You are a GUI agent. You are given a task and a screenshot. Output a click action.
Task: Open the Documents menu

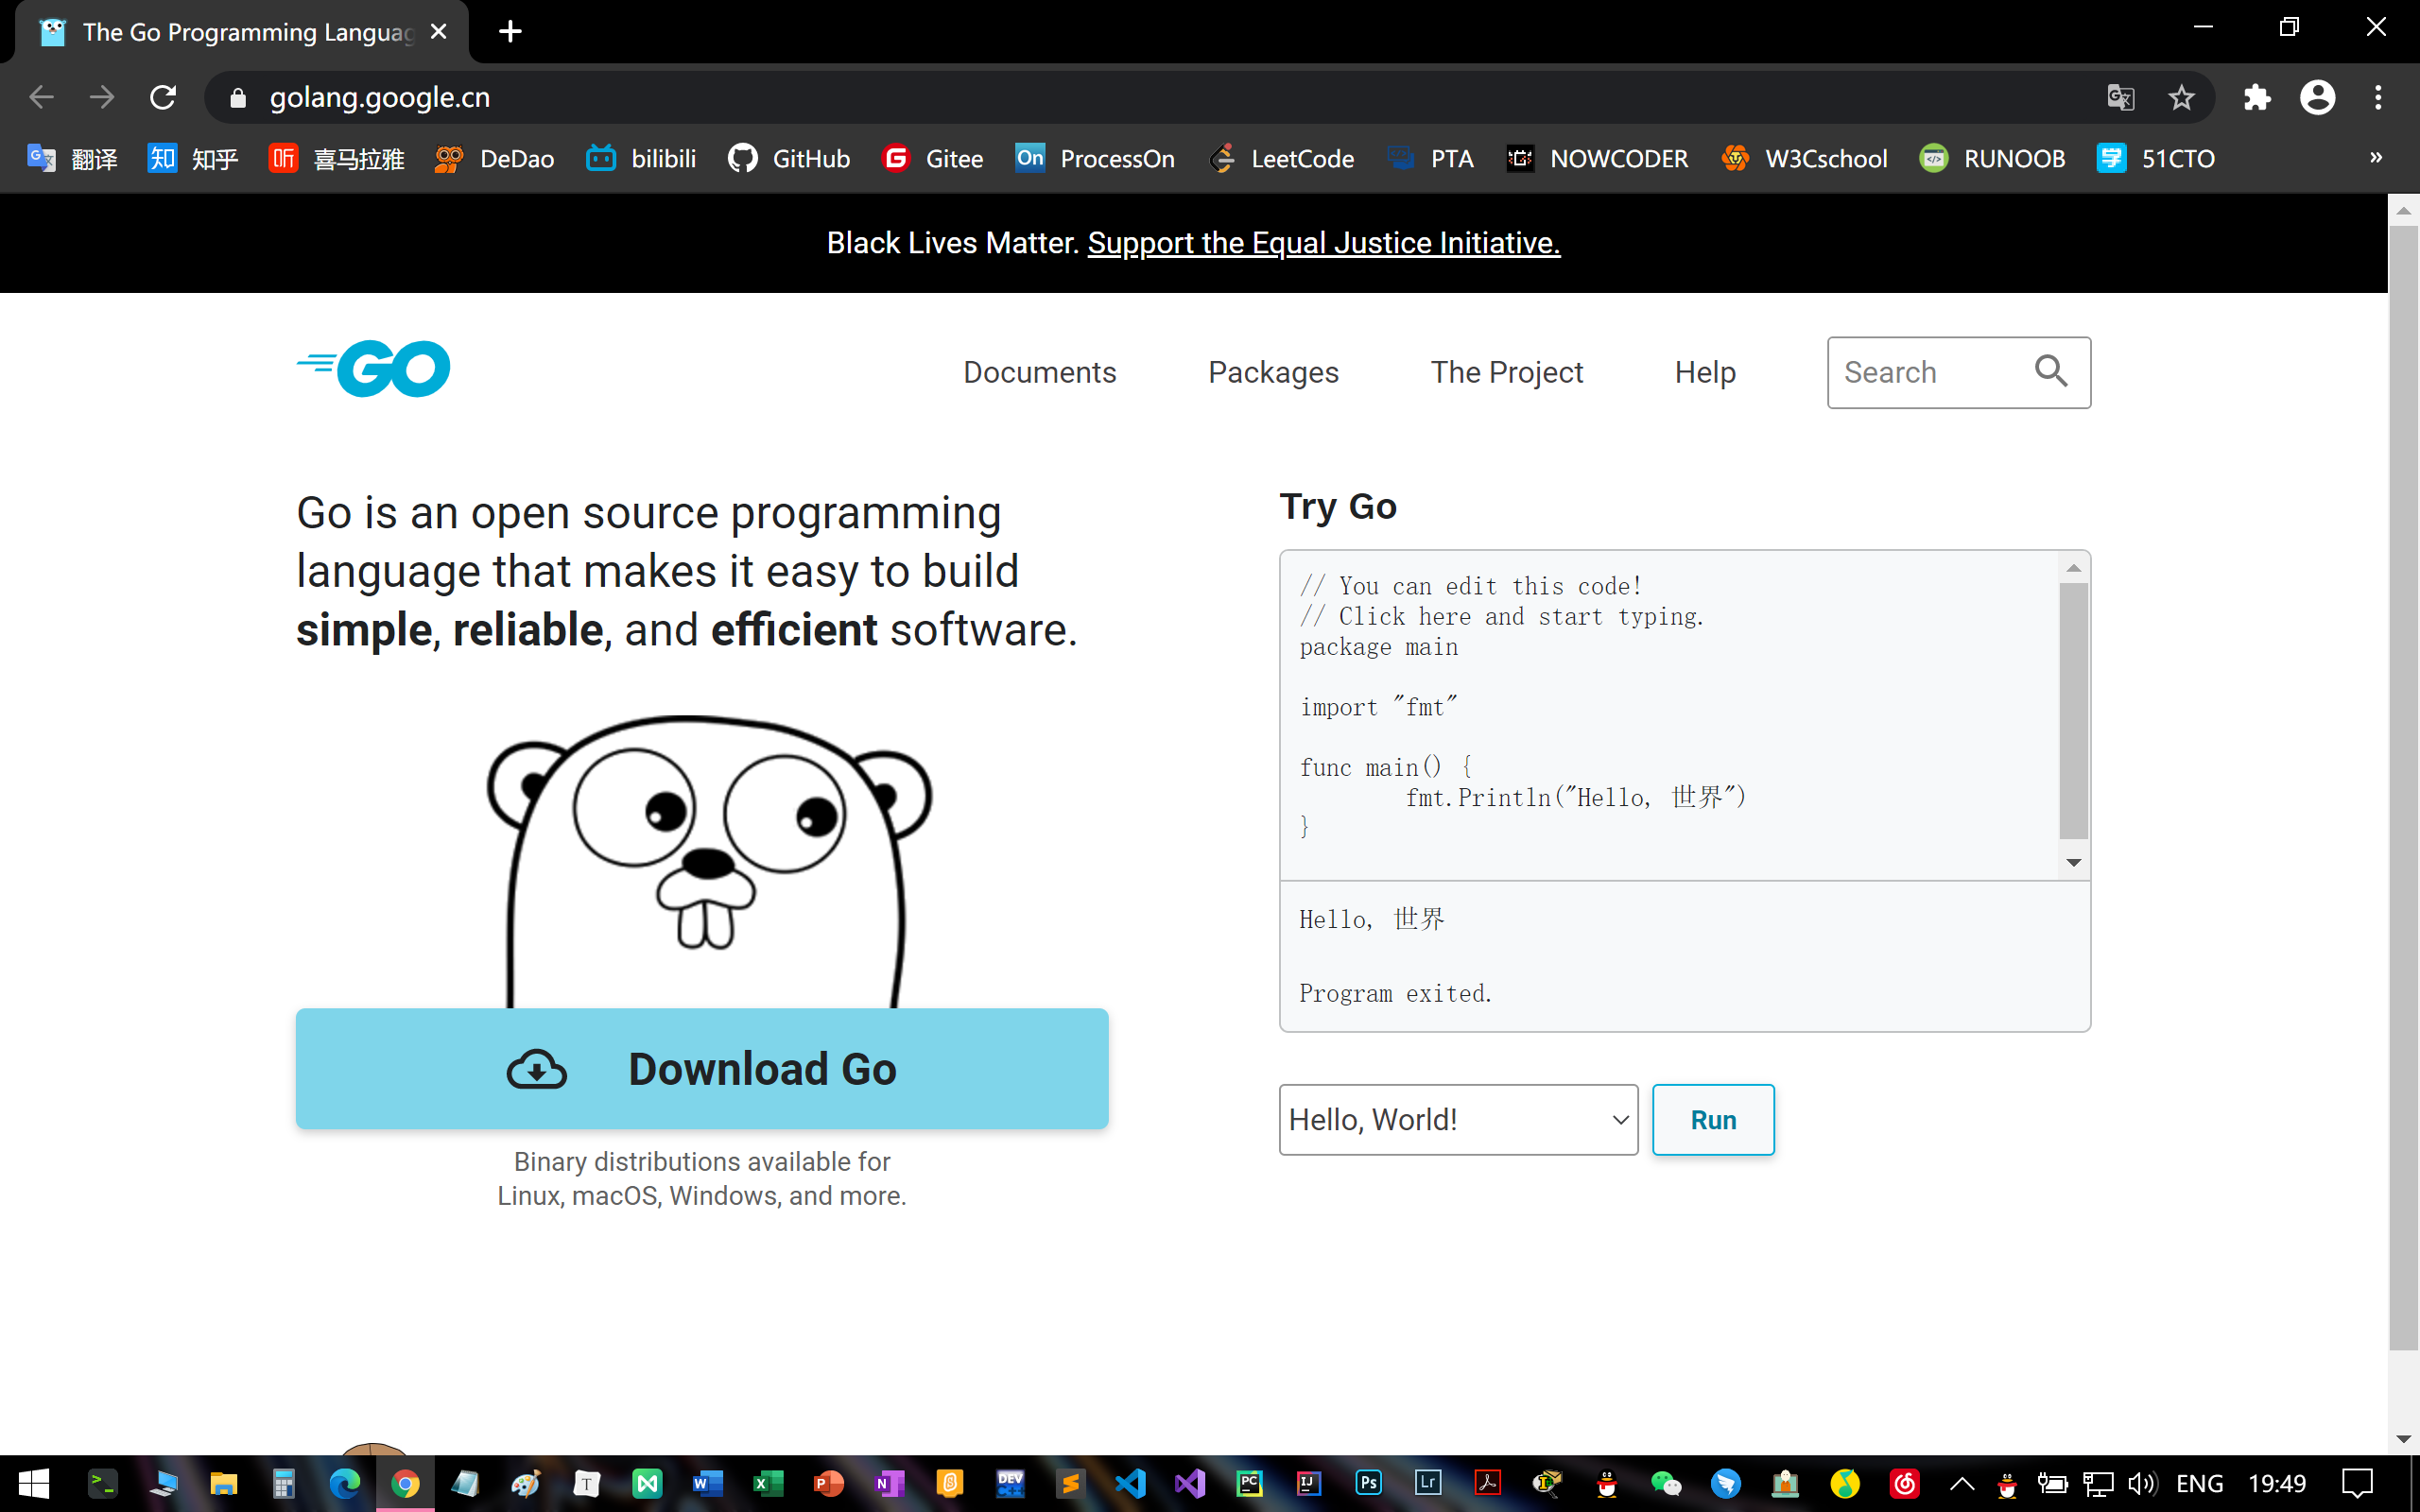[1039, 372]
